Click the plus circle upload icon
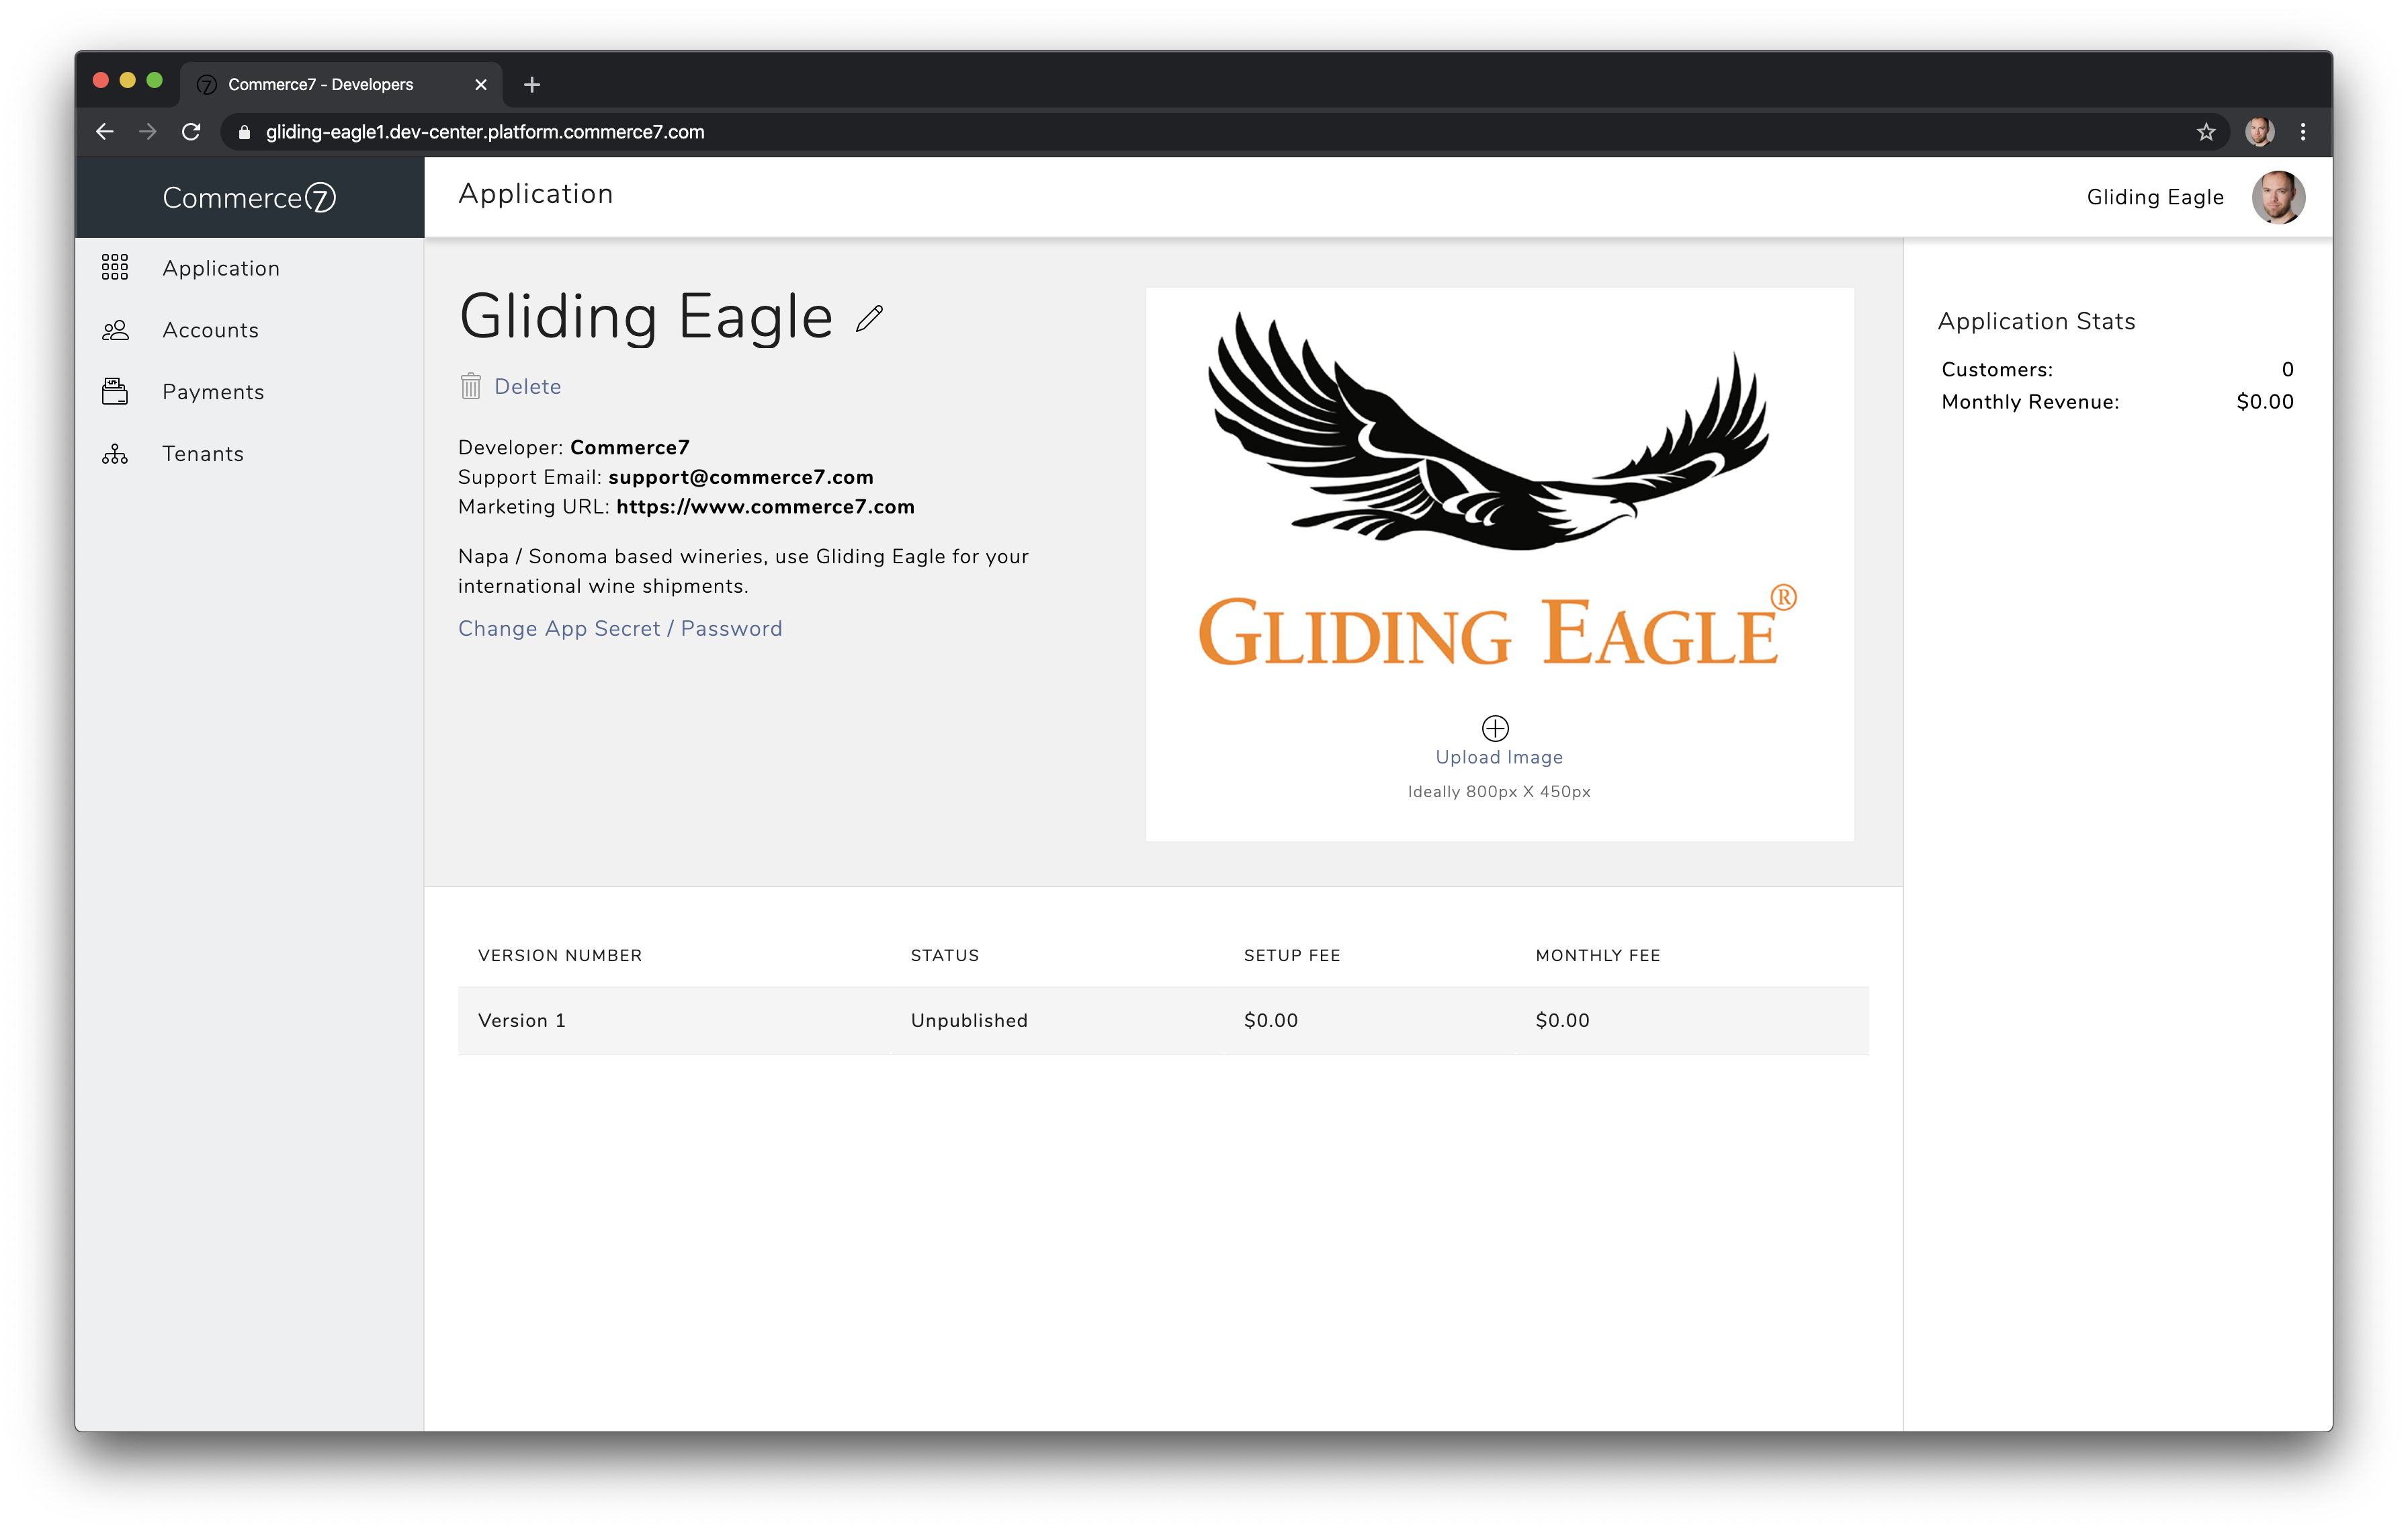 (x=1495, y=727)
